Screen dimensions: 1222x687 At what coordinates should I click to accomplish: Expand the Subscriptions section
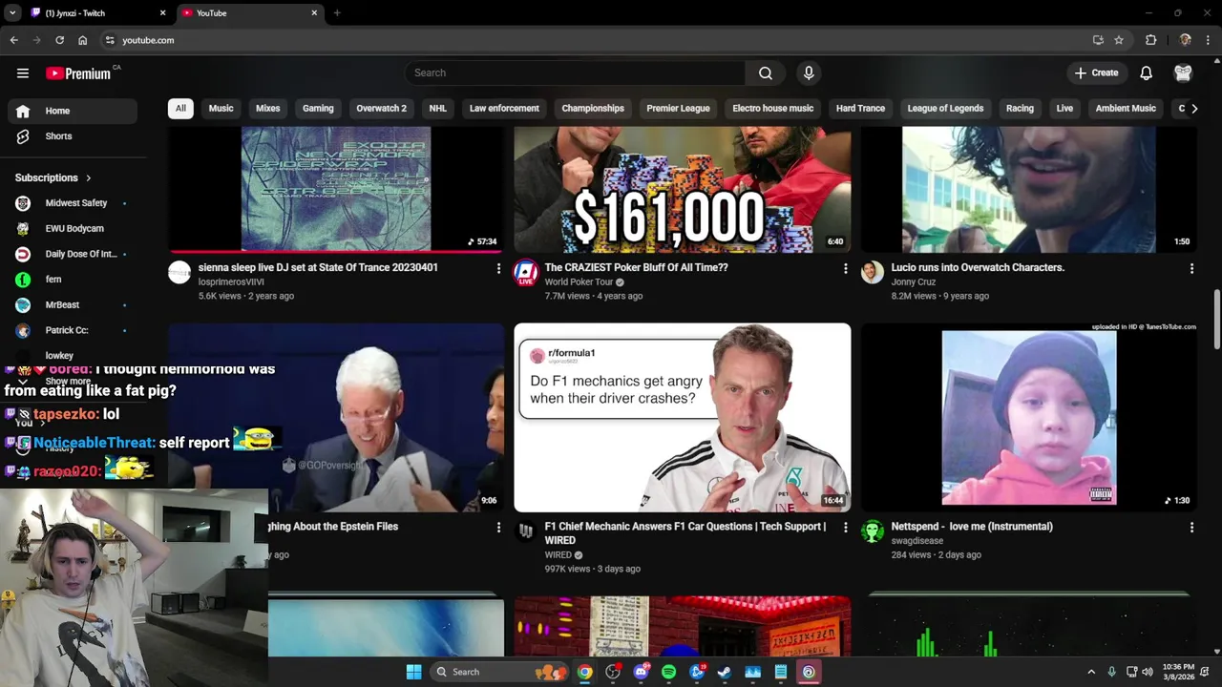(x=53, y=177)
